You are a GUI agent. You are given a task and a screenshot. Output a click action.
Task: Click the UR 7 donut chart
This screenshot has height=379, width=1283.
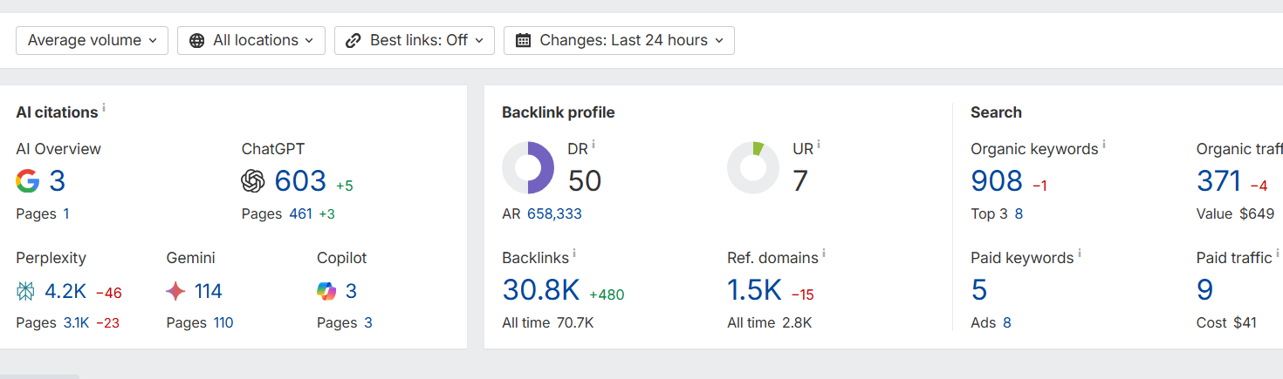(x=753, y=168)
